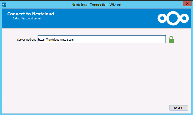Click the Next > button

(x=179, y=108)
